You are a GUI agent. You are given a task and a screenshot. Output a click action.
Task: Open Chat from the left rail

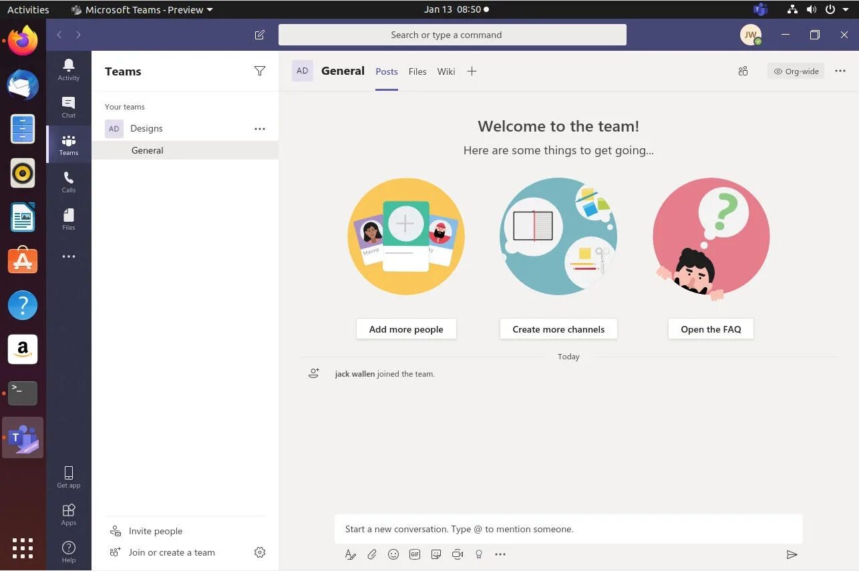69,107
